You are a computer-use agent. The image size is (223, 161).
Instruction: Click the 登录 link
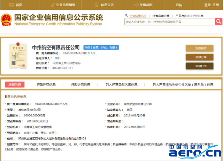point(208,5)
